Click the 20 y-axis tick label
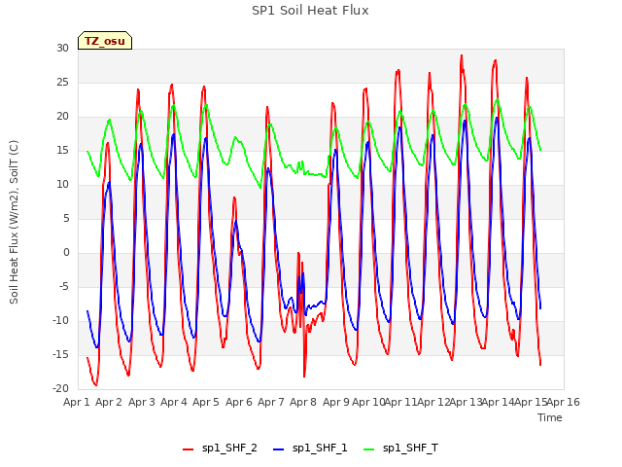The image size is (622, 467). [62, 117]
